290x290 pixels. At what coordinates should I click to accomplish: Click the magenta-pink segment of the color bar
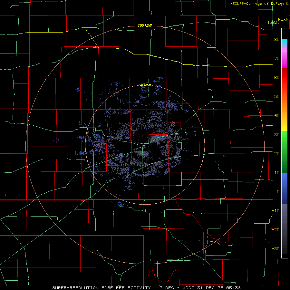(285, 57)
